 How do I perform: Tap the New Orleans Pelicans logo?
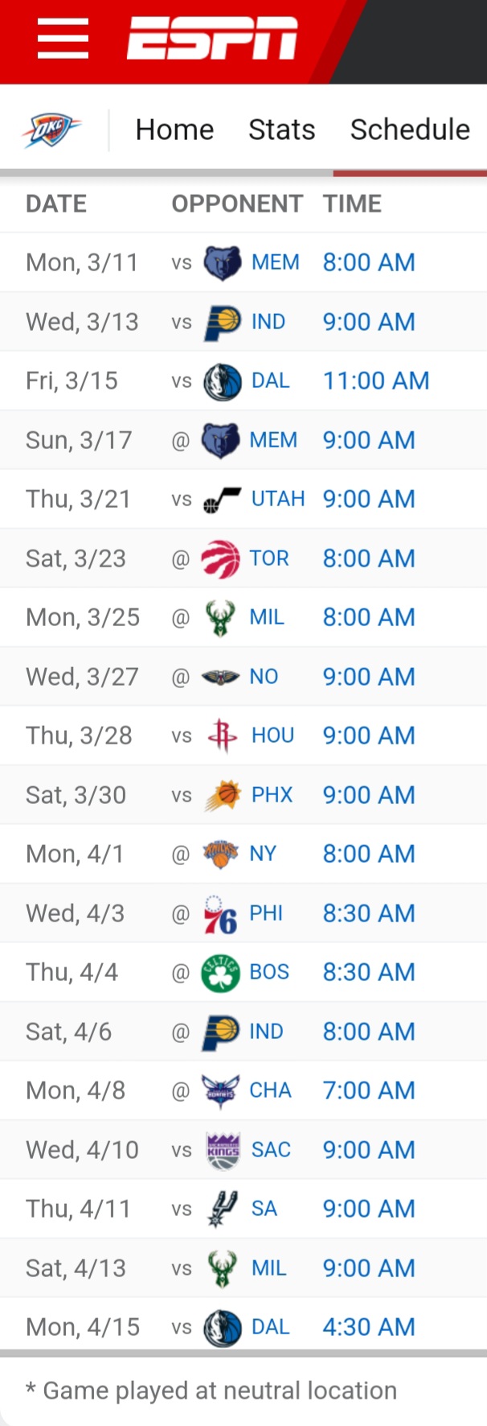[x=220, y=677]
